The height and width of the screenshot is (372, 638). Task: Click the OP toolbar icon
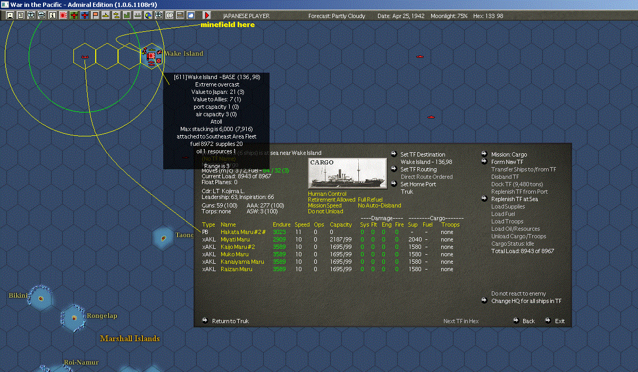tap(169, 15)
